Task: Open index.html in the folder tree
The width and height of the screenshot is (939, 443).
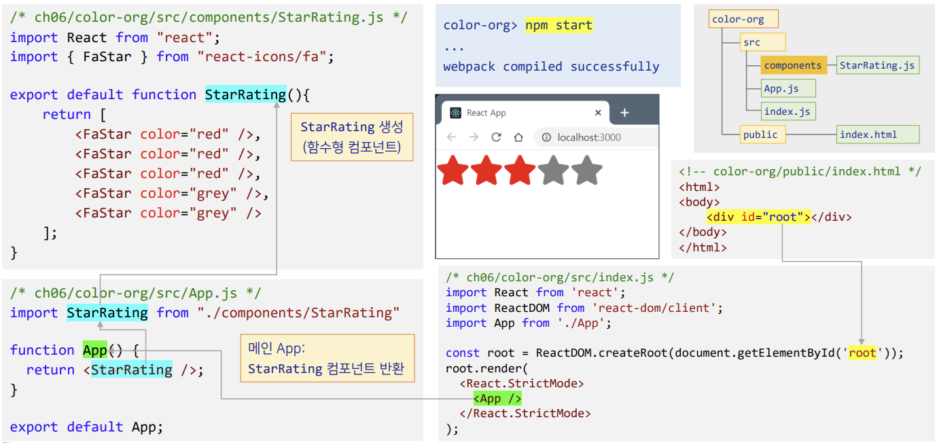Action: pos(878,135)
